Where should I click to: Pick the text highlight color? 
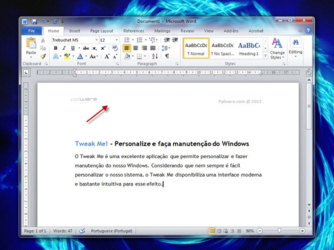click(67, 57)
